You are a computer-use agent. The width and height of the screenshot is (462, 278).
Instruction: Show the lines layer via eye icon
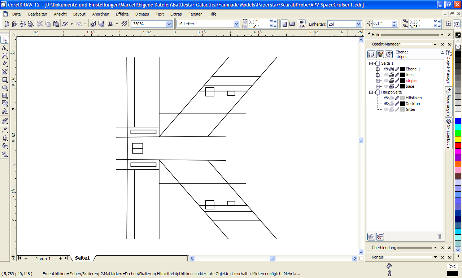[x=386, y=75]
